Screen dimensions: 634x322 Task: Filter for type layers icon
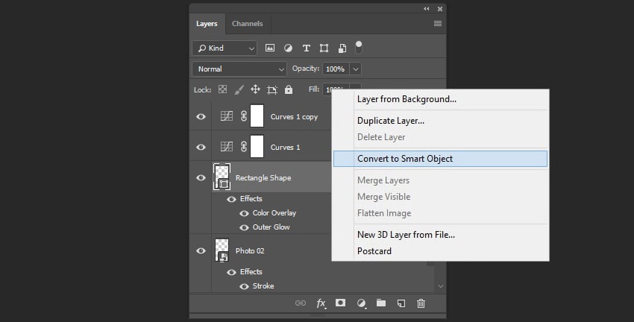click(x=306, y=48)
